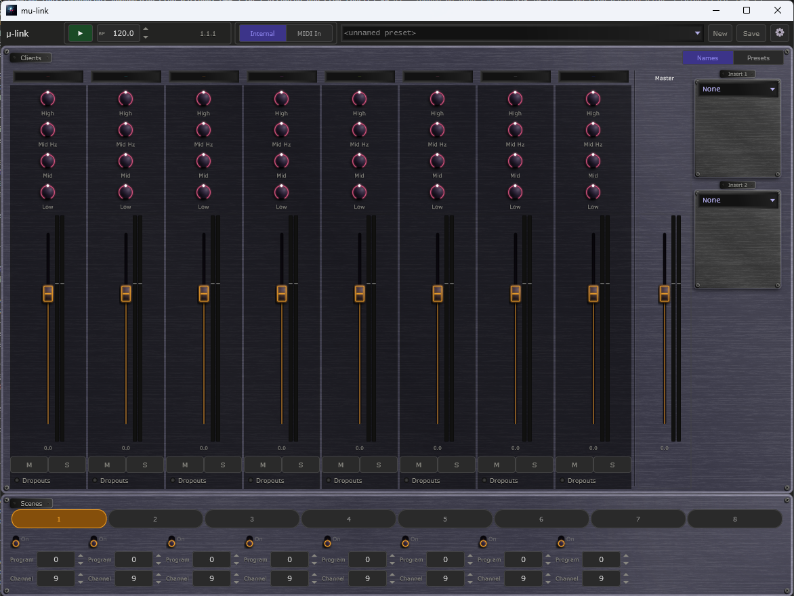Increment first Program value stepper
The width and height of the screenshot is (794, 596).
point(81,556)
